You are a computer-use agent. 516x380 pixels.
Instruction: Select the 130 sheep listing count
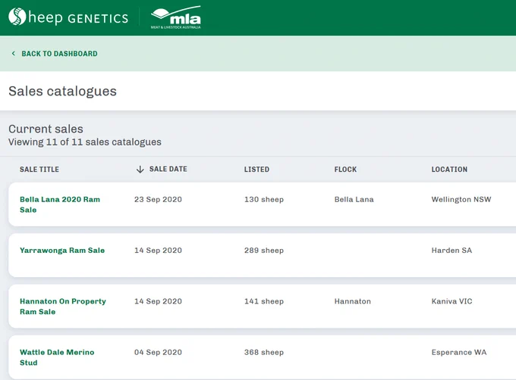[x=264, y=200]
